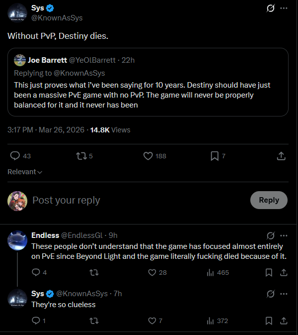Image resolution: width=298 pixels, height=335 pixels.
Task: Open more options on Endless's reply
Action: coord(284,235)
